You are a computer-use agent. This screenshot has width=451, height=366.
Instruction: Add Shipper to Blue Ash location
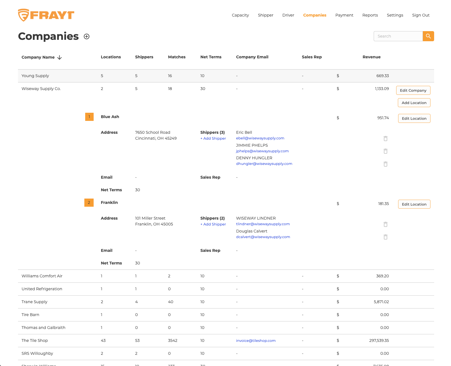tap(213, 138)
